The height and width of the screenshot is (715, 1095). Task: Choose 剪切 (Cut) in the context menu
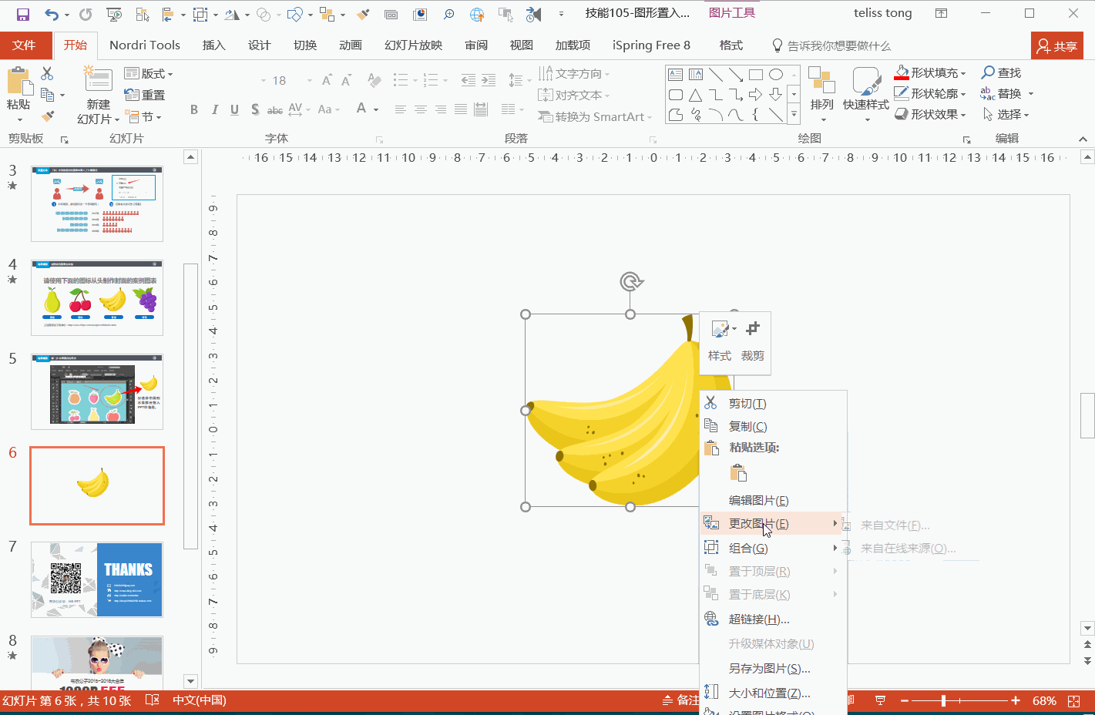tap(773, 403)
